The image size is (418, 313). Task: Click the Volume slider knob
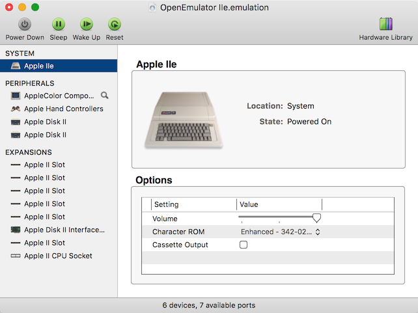click(x=316, y=217)
